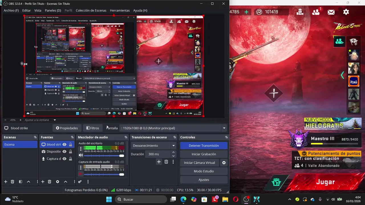Click Iniciar Grabación button
365x205 pixels.
(204, 154)
